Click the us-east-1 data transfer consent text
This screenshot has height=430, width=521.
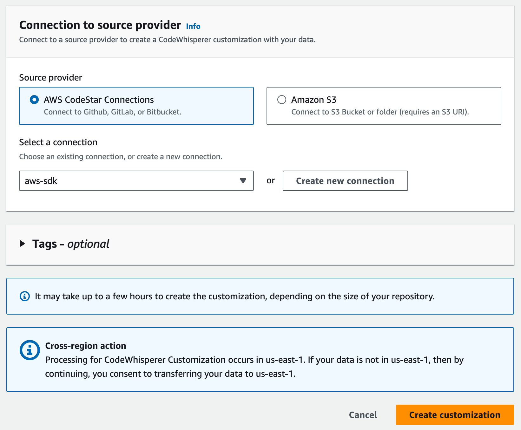pos(254,367)
